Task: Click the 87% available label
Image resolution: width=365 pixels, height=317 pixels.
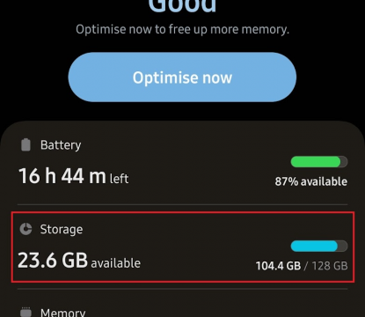Action: pos(311,181)
